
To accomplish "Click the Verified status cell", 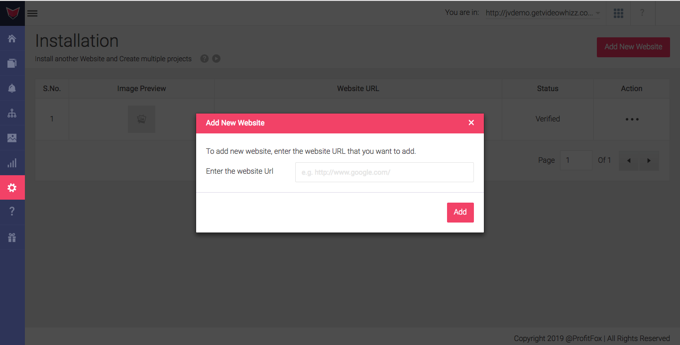I will click(548, 119).
